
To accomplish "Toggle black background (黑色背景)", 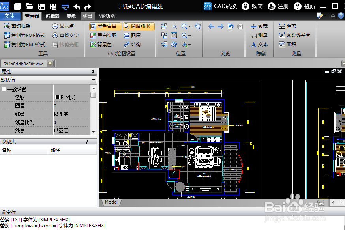I will click(x=105, y=26).
